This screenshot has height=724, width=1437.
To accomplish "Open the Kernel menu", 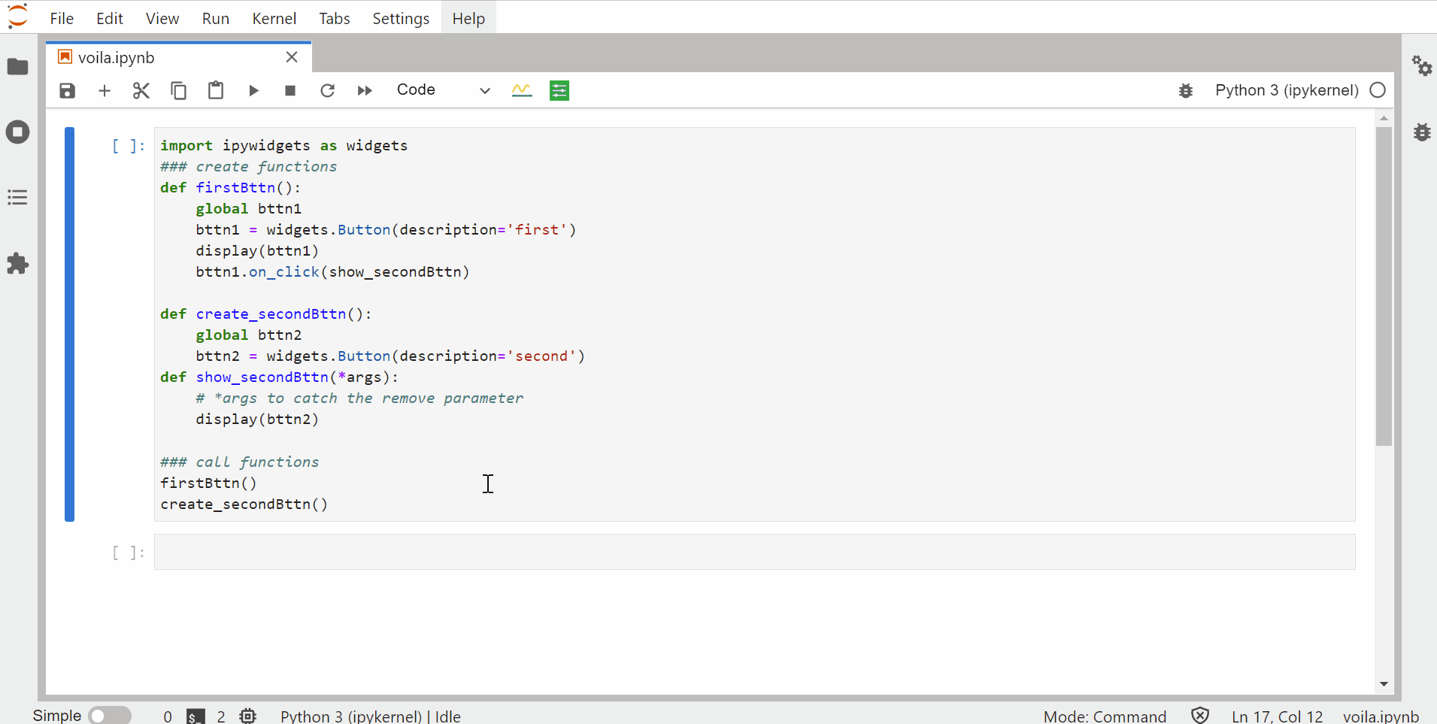I will click(274, 18).
